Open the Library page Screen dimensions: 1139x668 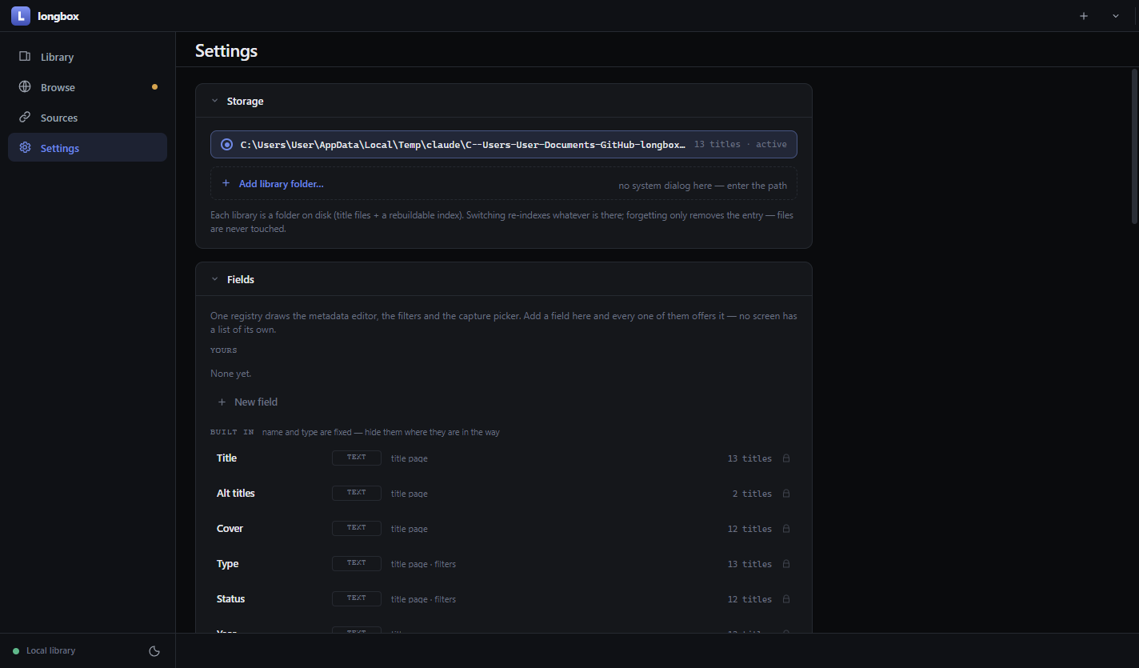pyautogui.click(x=88, y=57)
